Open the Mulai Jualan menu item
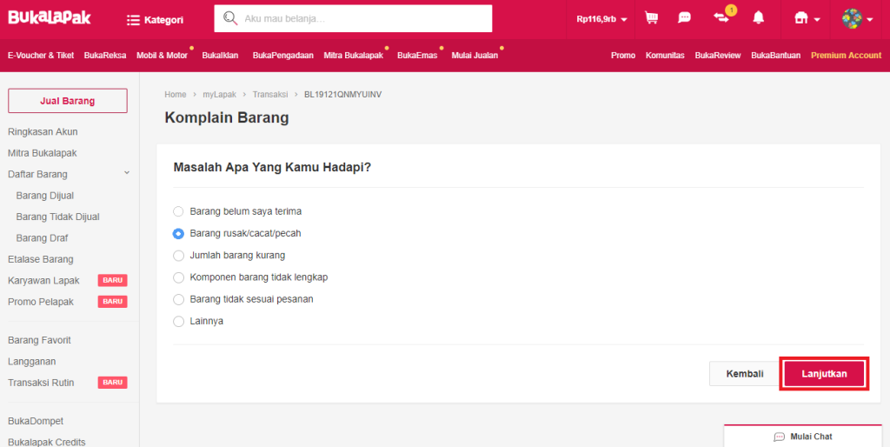This screenshot has height=447, width=890. [x=475, y=55]
